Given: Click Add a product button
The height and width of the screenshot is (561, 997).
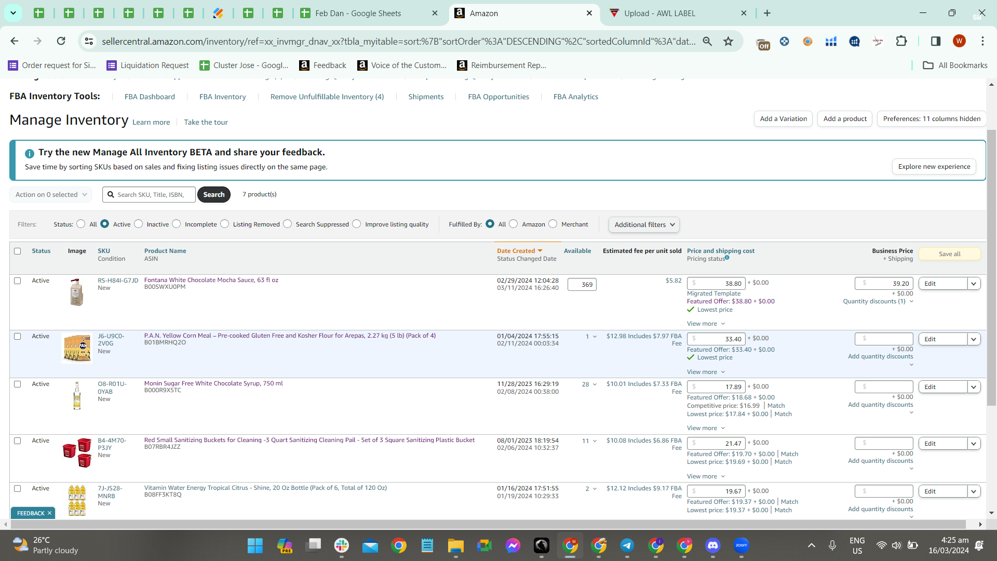Looking at the screenshot, I should point(845,119).
